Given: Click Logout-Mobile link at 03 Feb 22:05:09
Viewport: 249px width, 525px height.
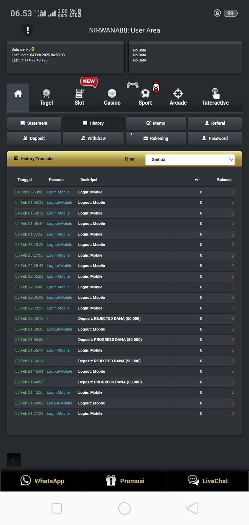Looking at the screenshot, I should pyautogui.click(x=59, y=297).
